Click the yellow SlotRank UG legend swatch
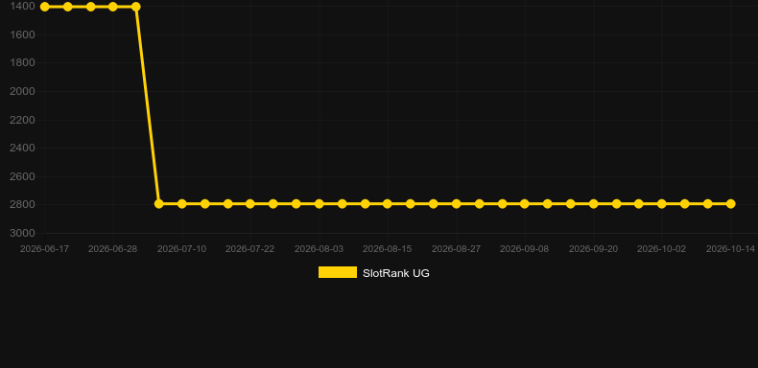This screenshot has width=758, height=368. (x=338, y=272)
